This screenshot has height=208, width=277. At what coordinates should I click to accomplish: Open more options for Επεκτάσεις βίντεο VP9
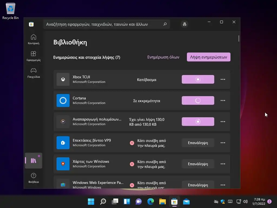point(223,143)
